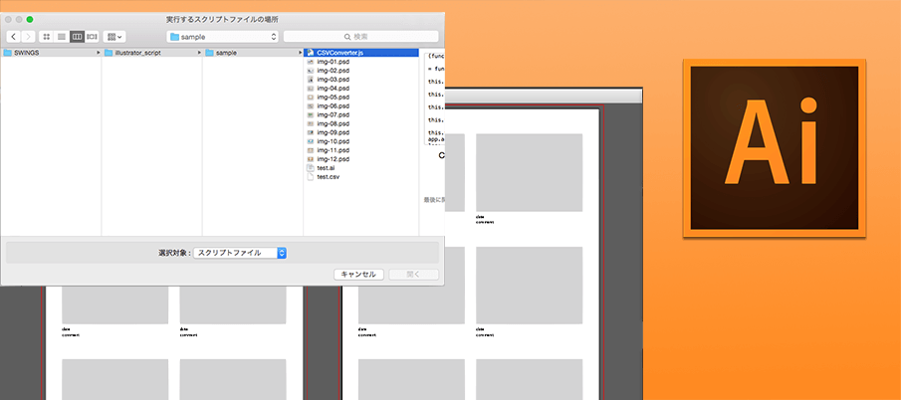Viewport: 901px width, 400px height.
Task: Select the illustrator_script folder
Action: coord(152,53)
